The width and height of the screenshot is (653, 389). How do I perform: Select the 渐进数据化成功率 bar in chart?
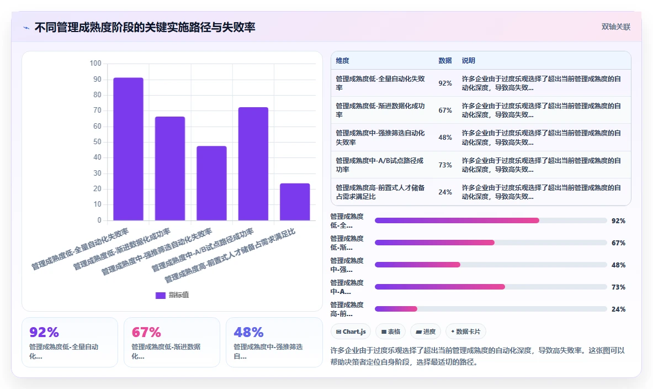170,169
